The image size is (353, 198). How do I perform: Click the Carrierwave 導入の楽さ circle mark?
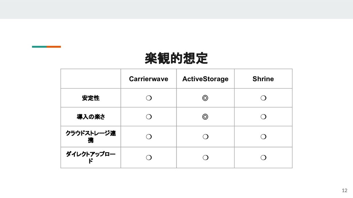(x=148, y=117)
